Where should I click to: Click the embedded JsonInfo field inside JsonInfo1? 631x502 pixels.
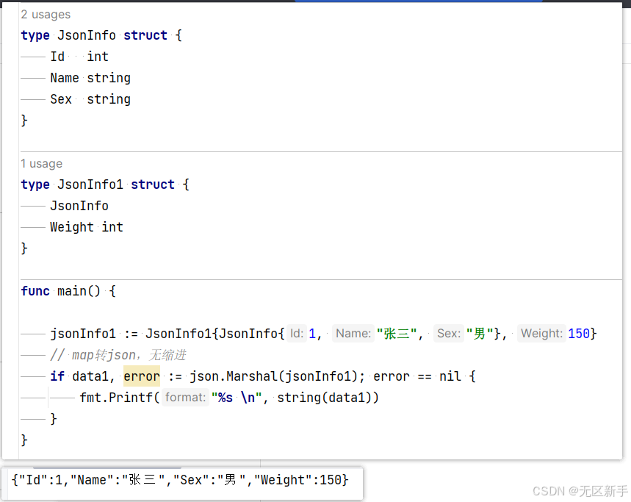pos(79,206)
